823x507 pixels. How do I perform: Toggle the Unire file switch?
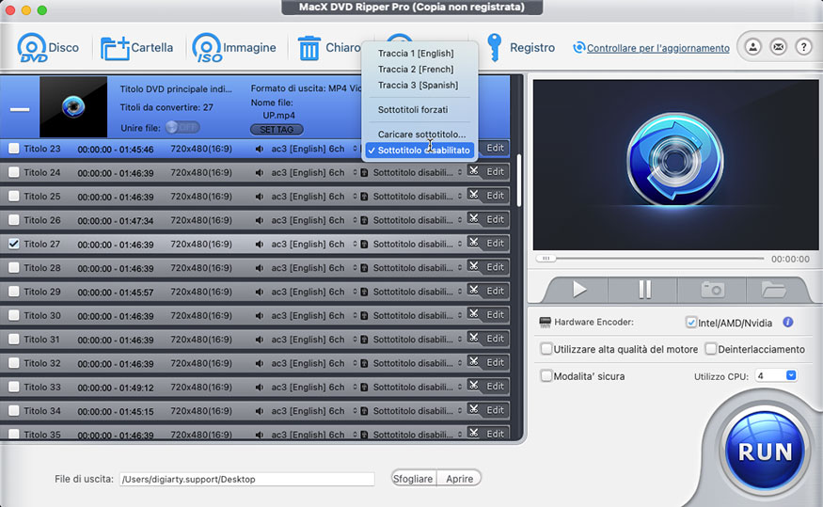coord(182,128)
